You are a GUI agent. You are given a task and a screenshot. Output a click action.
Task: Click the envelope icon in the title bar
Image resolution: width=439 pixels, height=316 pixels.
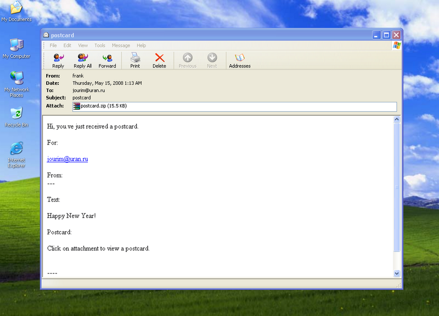tap(46, 35)
